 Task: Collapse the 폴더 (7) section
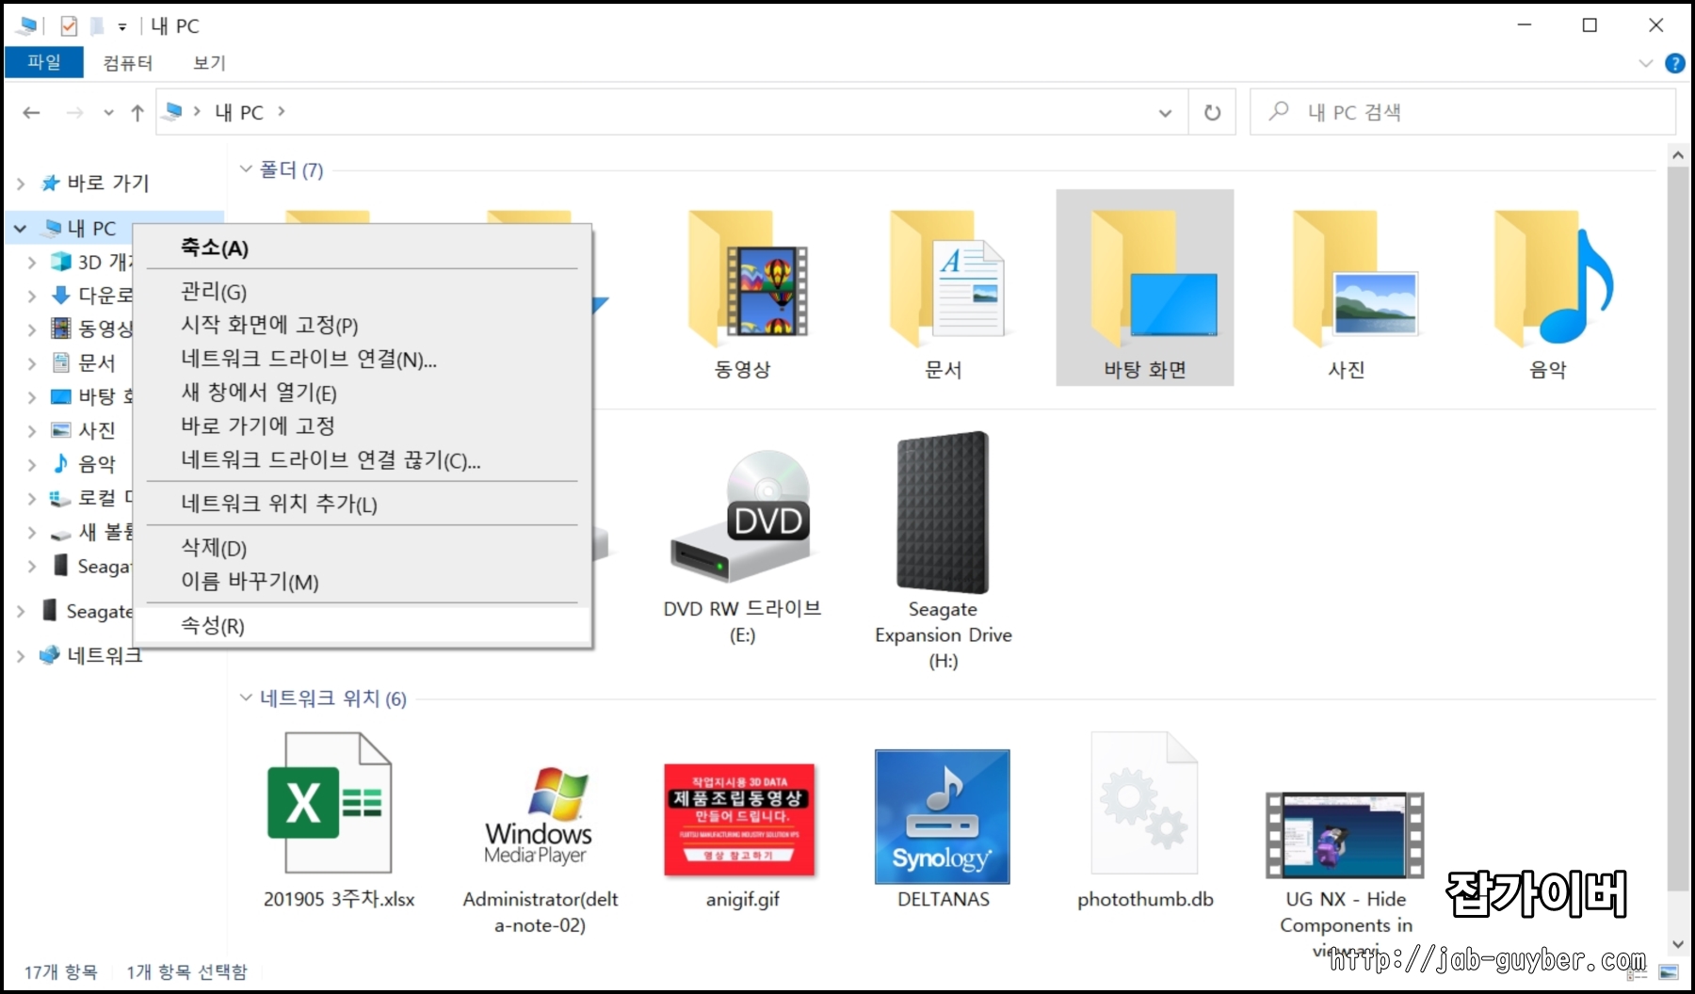pyautogui.click(x=246, y=170)
